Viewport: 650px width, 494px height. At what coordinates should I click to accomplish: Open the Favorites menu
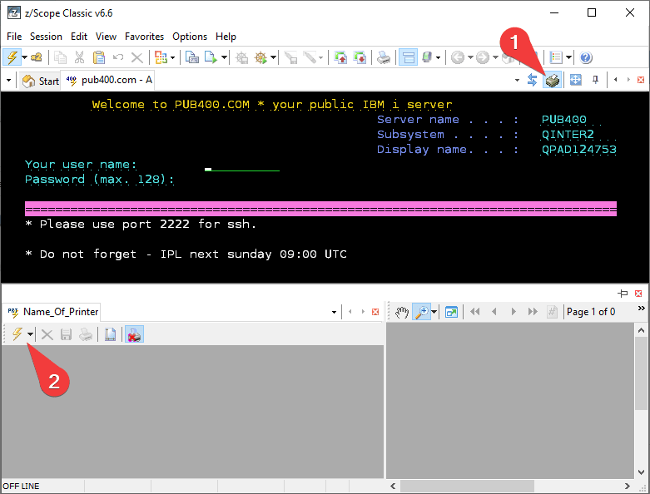144,37
